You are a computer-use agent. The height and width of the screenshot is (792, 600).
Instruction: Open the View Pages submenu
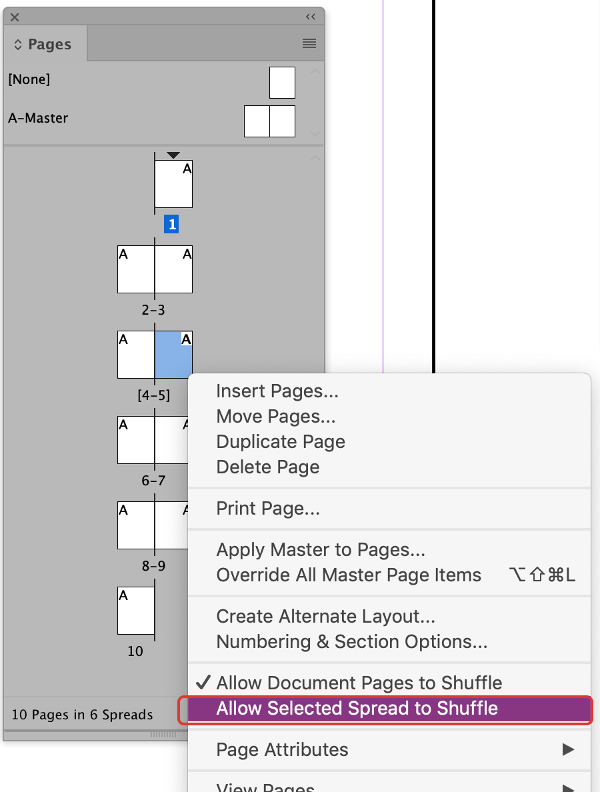pos(265,787)
